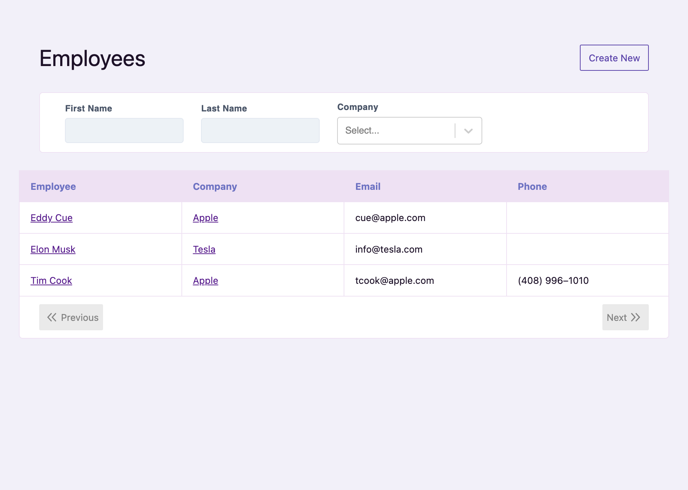Click Tim Cook's phone number cell
Image resolution: width=688 pixels, height=490 pixels.
tap(553, 281)
